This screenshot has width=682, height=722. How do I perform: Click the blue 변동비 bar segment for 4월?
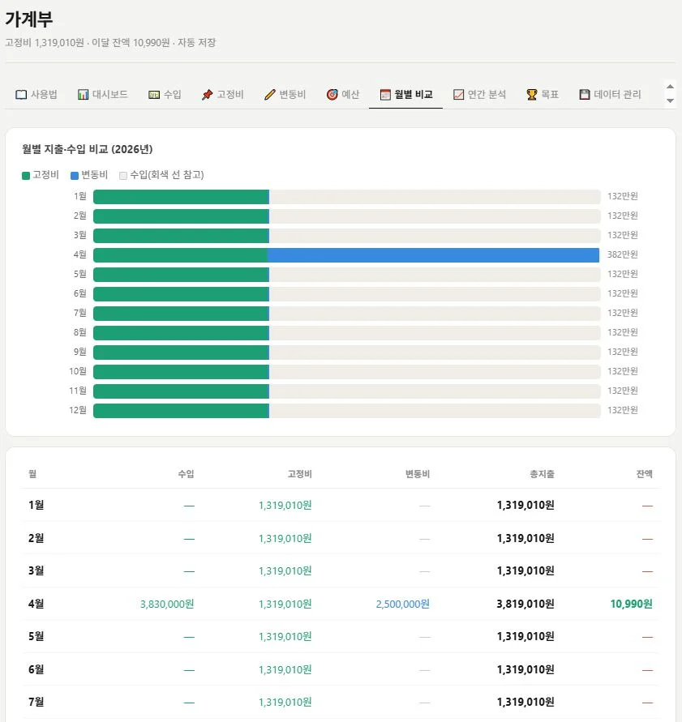[434, 255]
